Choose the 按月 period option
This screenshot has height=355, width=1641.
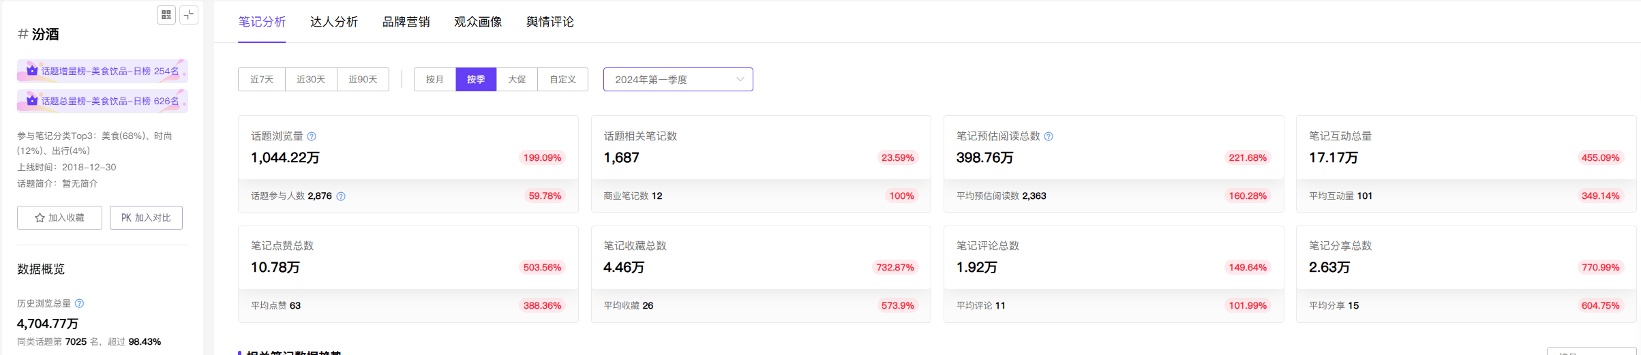click(x=435, y=80)
